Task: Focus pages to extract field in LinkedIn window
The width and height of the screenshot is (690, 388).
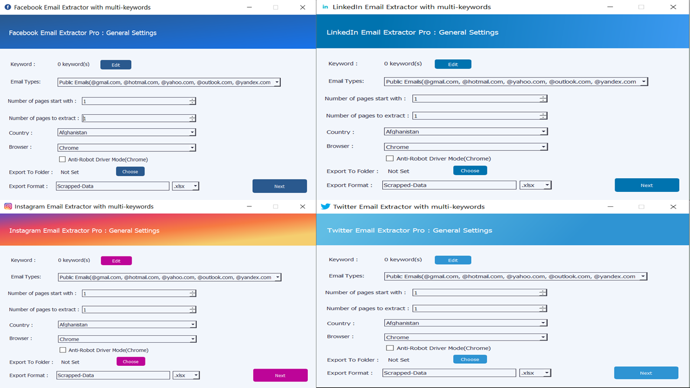Action: (480, 116)
